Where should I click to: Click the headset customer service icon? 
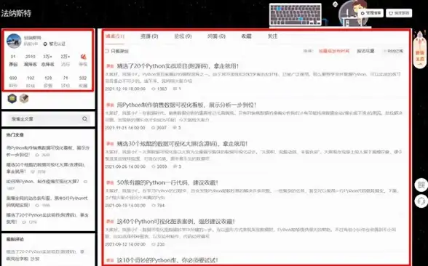point(421,201)
